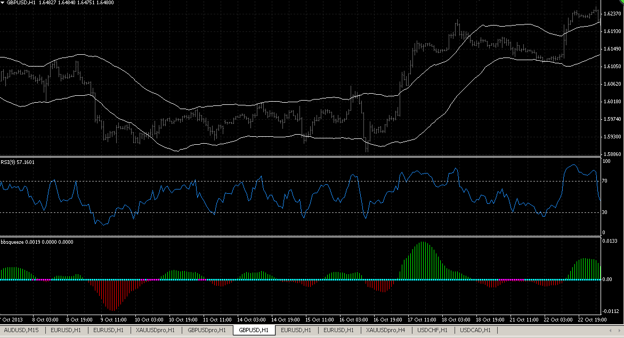Open the EURUSD,H1 tab right after GBPUSD,H1
The image size is (624, 338).
pos(296,330)
